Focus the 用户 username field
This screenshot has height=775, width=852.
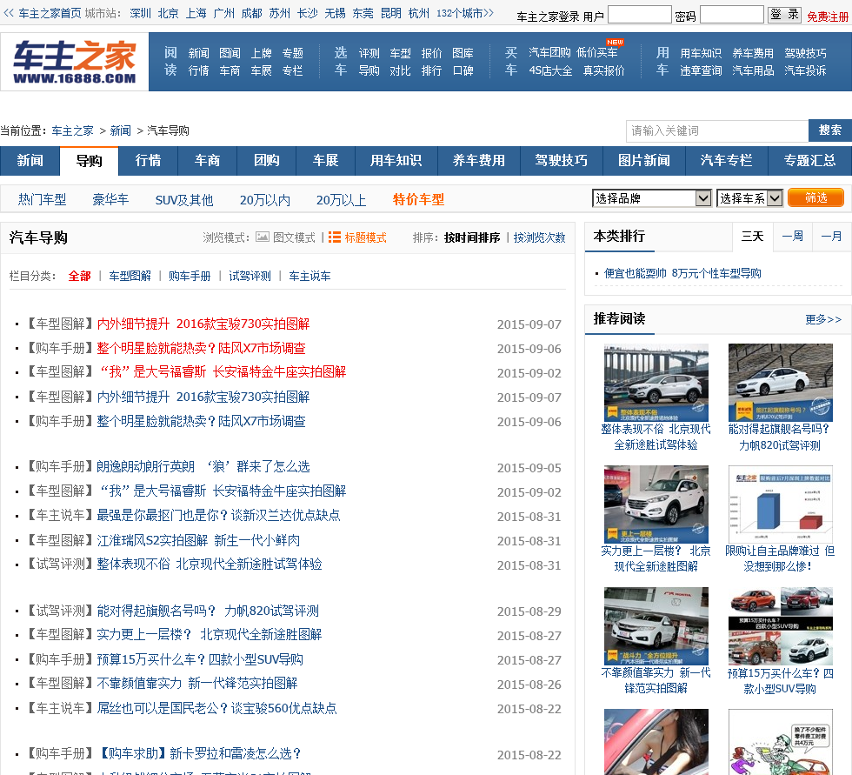640,15
